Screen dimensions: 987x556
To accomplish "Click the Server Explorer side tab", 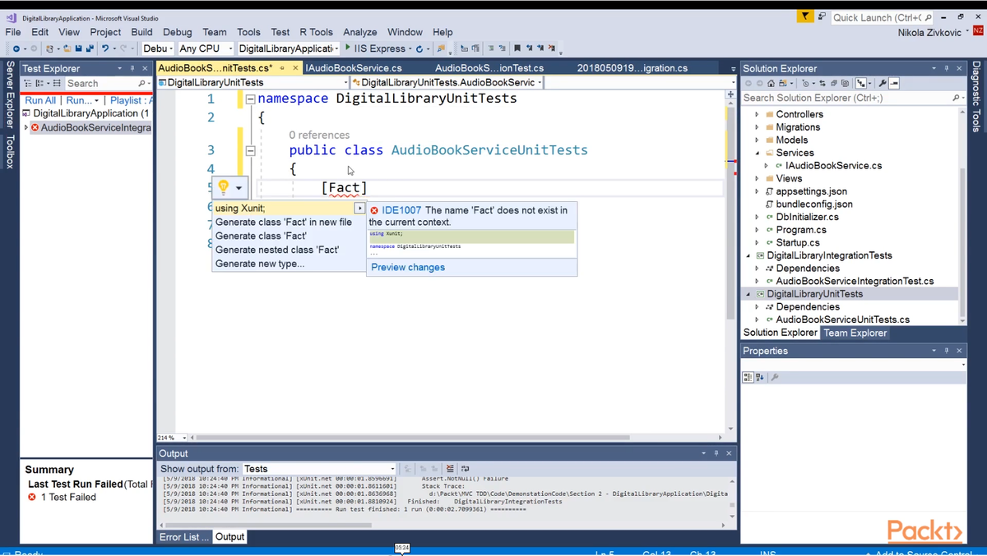I will pos(9,94).
